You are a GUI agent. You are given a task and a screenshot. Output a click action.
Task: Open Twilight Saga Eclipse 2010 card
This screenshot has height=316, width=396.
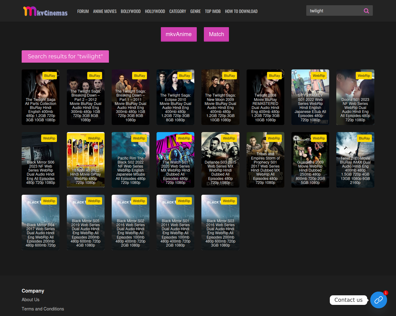[175, 97]
